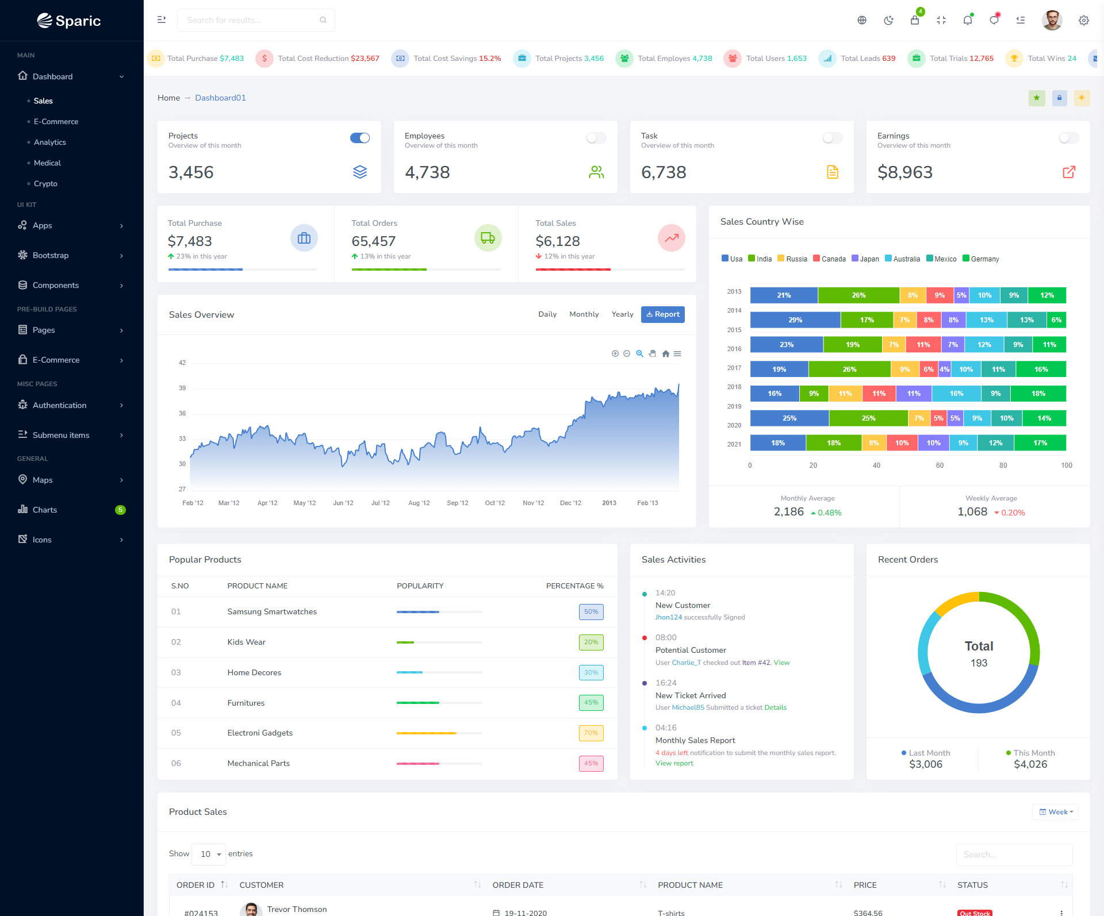Viewport: 1104px width, 916px height.
Task: Turn on the Earnings card toggle
Action: [1068, 138]
